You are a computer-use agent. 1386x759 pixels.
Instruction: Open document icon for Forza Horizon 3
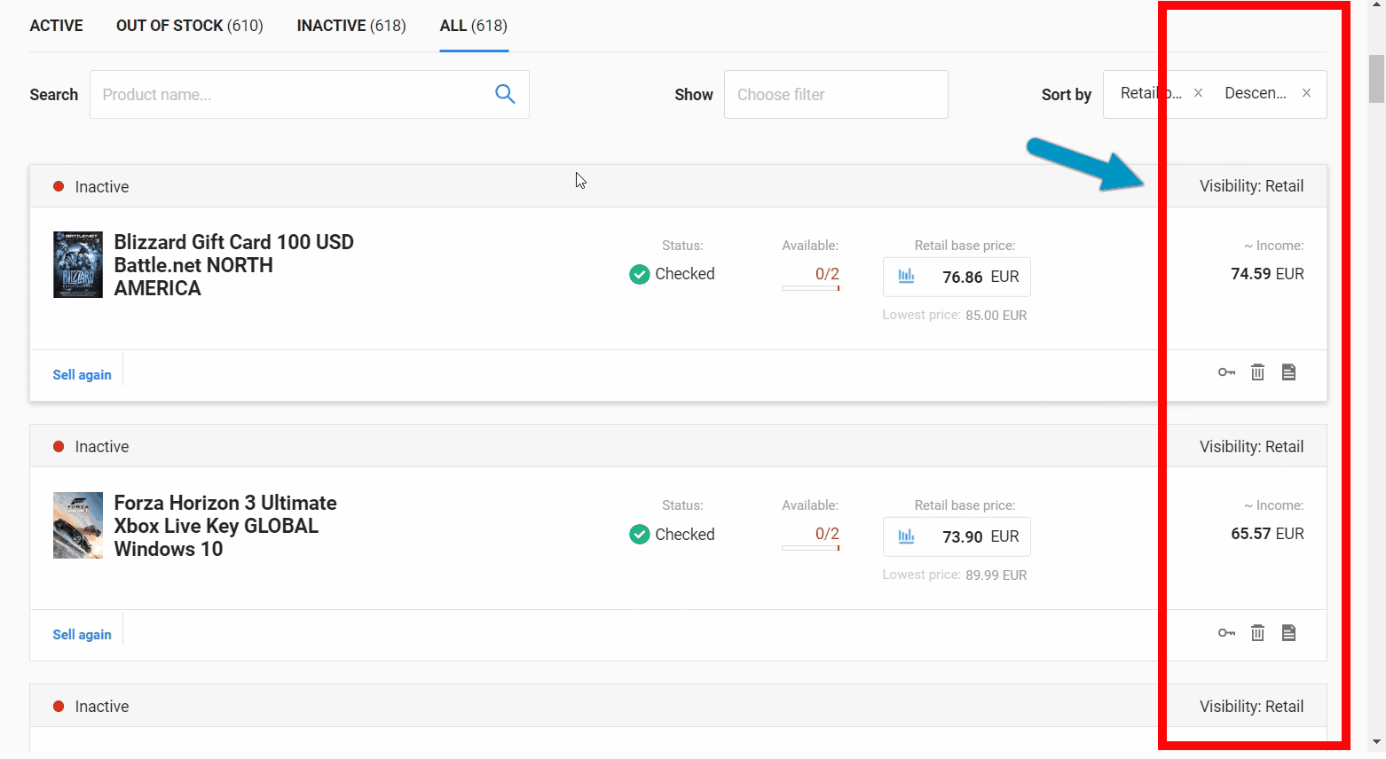tap(1288, 632)
